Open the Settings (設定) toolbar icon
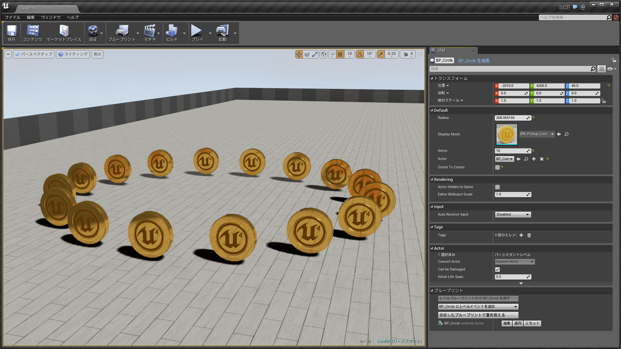 pos(93,33)
